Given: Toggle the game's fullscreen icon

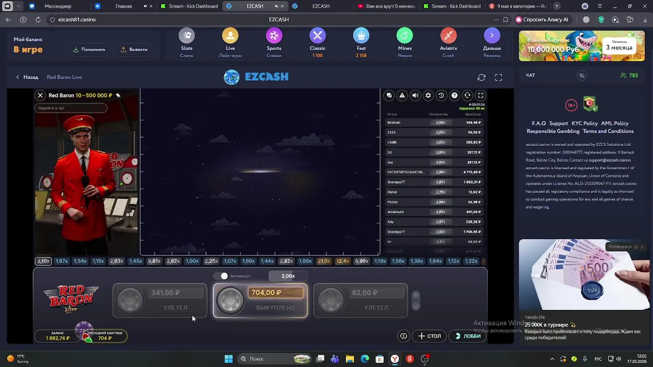Looking at the screenshot, I should click(x=481, y=95).
